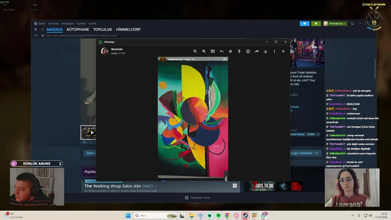This screenshot has width=391, height=220.
Task: Switch to the TOPLULUK tab
Action: (x=103, y=29)
